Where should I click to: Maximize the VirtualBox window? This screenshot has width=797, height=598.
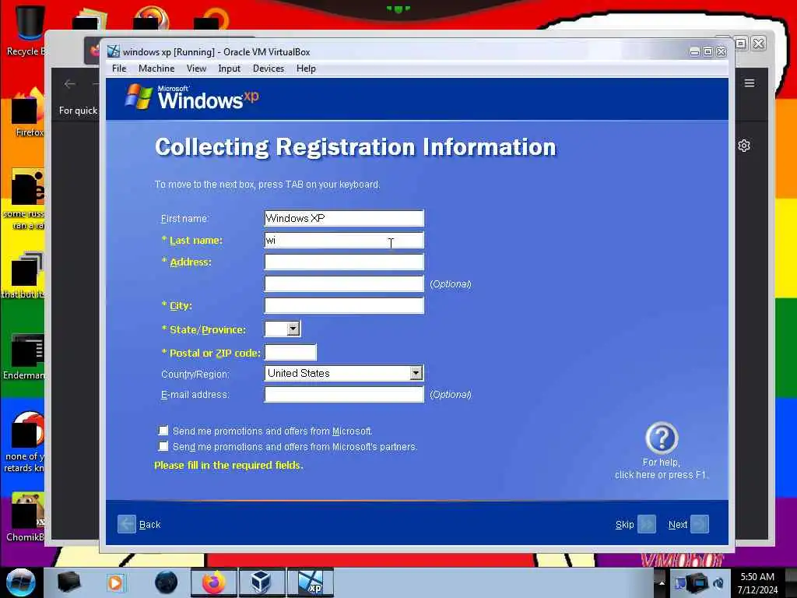(707, 52)
